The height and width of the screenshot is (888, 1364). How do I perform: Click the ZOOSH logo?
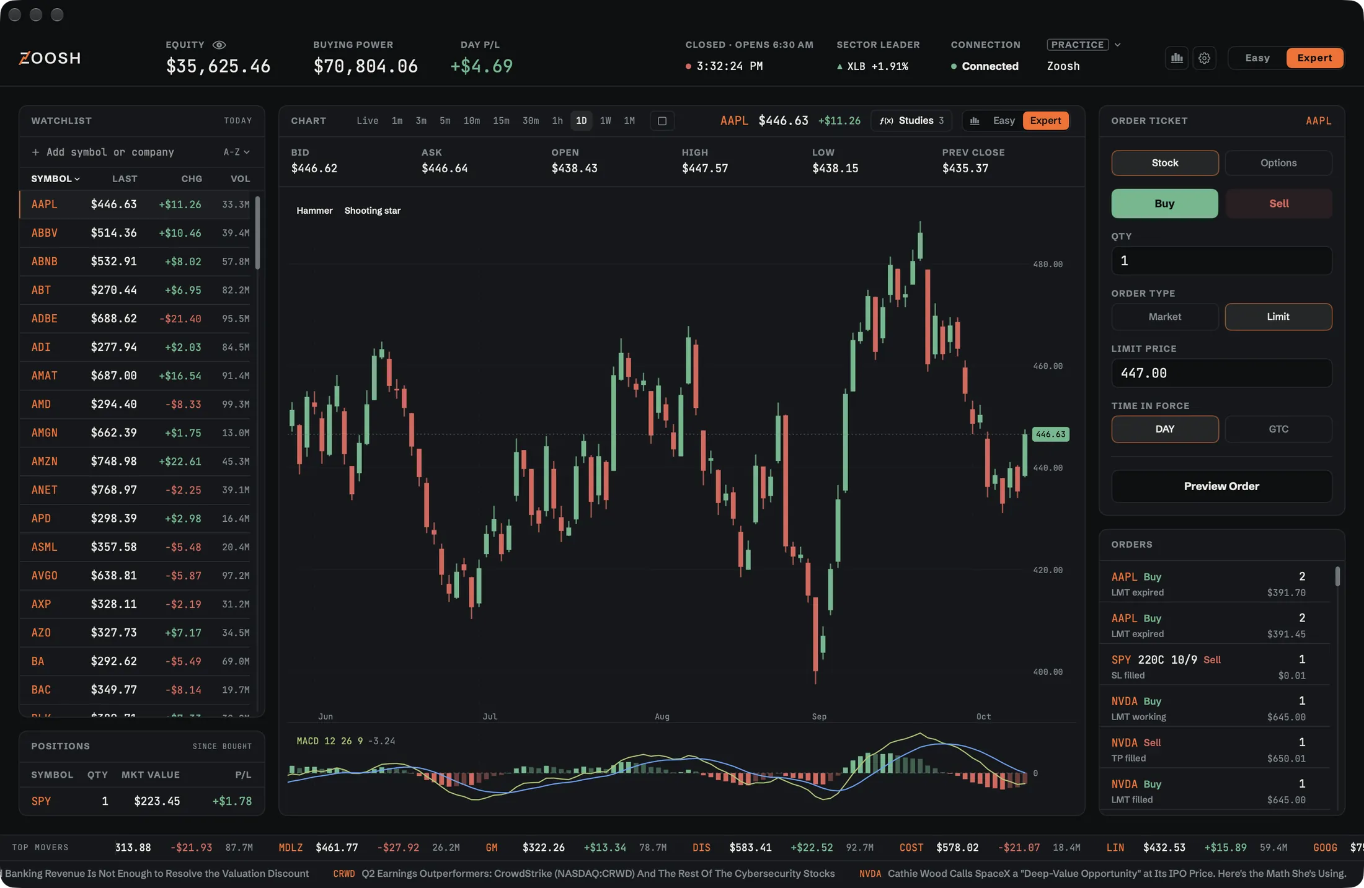click(50, 58)
